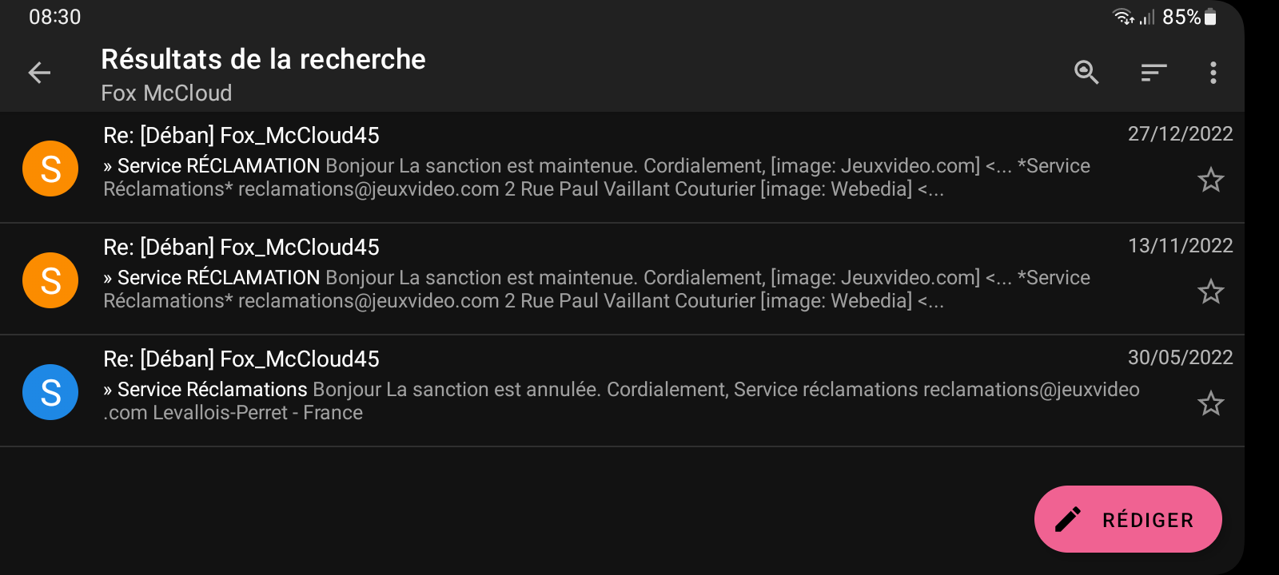Image resolution: width=1279 pixels, height=575 pixels.
Task: Star the 27/12/2022 email
Action: 1210,180
